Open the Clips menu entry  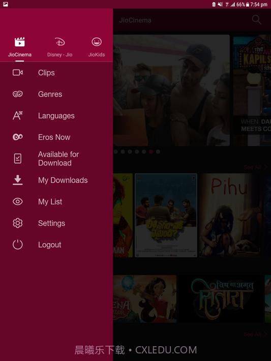click(x=56, y=73)
